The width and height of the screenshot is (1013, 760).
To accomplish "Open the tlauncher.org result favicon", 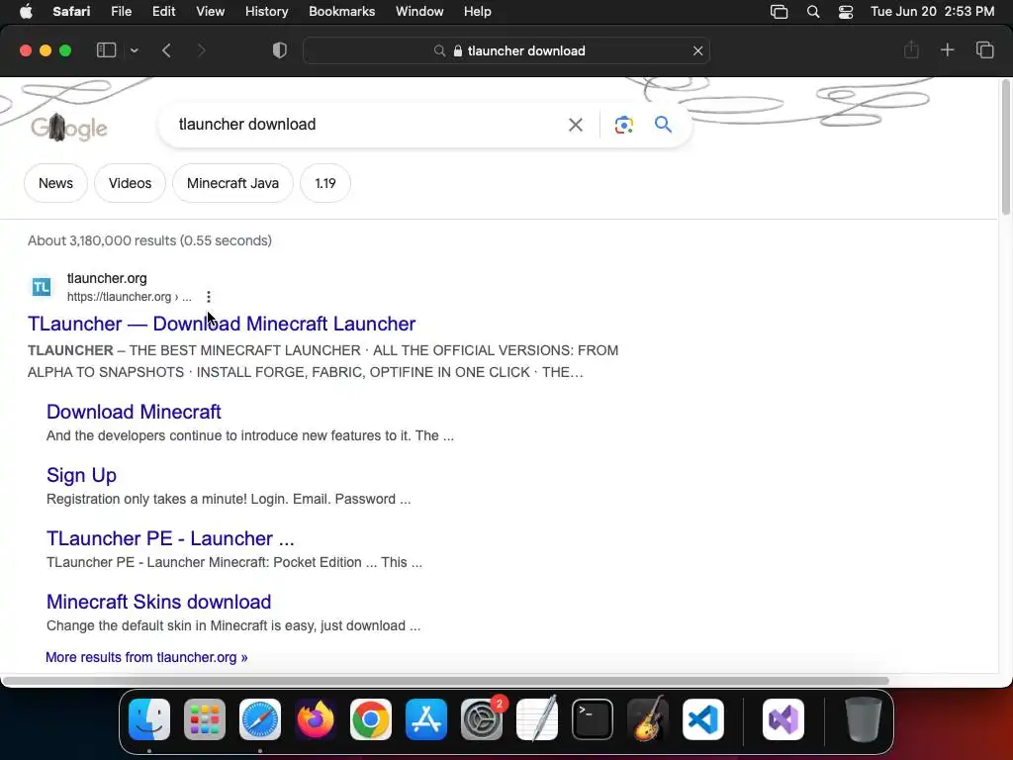I will point(42,286).
